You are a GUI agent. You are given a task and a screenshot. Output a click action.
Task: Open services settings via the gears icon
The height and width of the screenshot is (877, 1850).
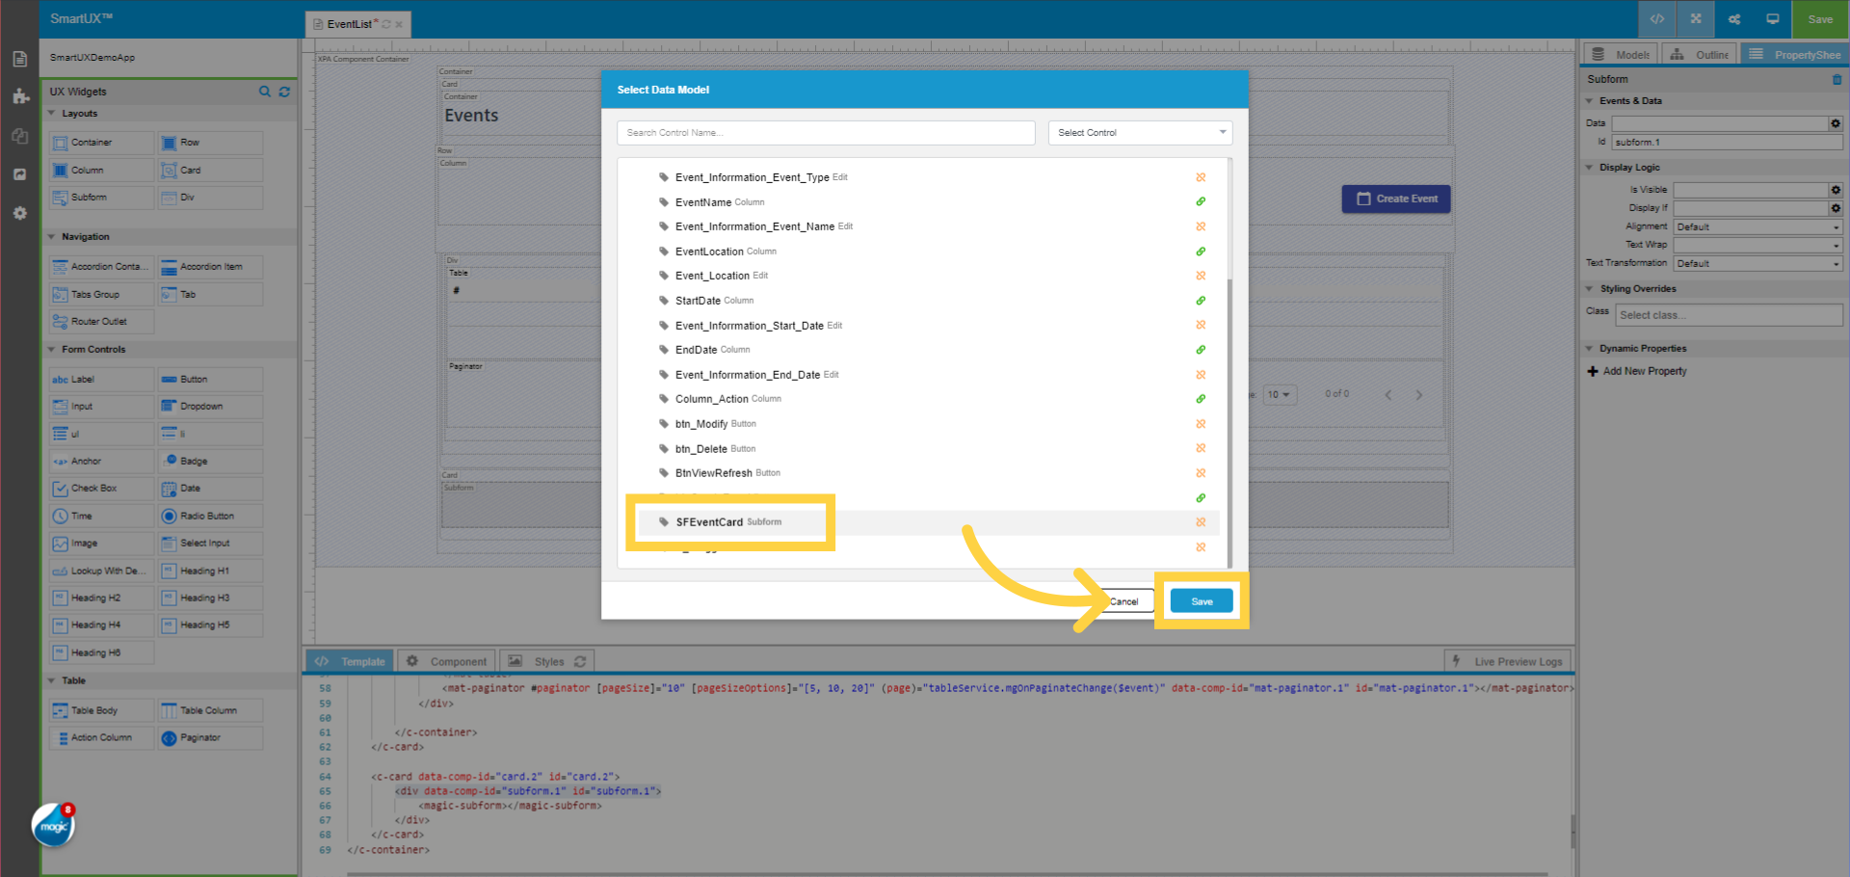[x=1733, y=19]
